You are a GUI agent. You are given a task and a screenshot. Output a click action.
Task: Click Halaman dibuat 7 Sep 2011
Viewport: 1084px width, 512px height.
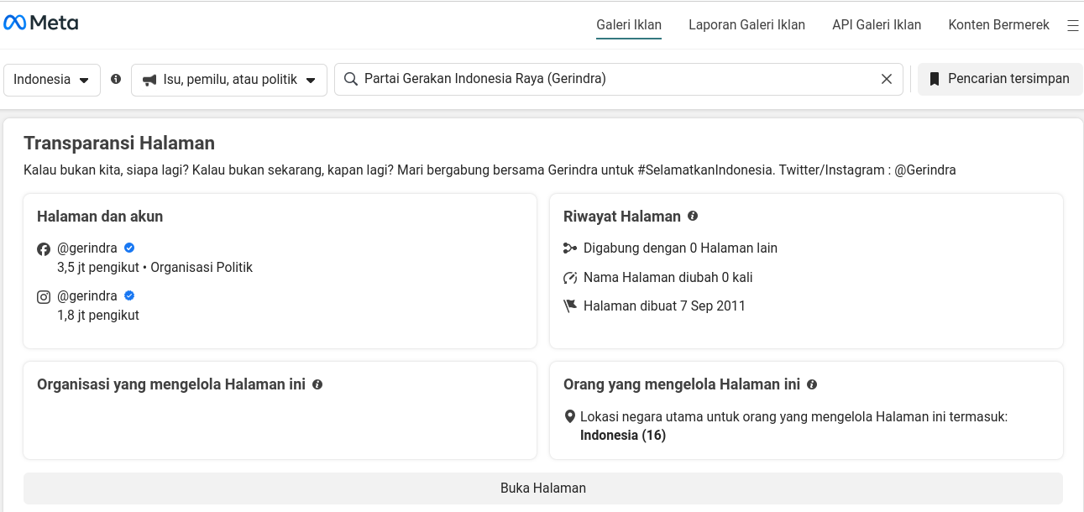pos(664,306)
